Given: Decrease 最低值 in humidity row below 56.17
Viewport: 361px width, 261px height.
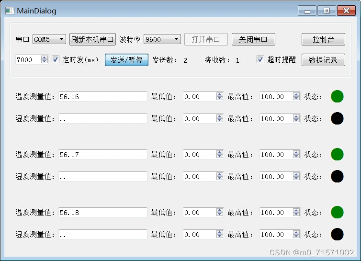Looking at the screenshot, I should [x=220, y=179].
